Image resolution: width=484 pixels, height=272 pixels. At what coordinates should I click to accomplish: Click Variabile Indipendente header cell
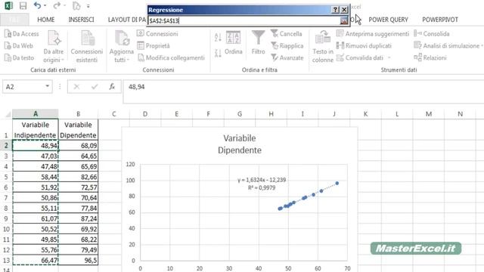coord(36,130)
